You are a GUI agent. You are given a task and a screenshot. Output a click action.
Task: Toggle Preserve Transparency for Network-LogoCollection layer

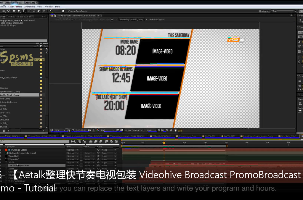81,153
